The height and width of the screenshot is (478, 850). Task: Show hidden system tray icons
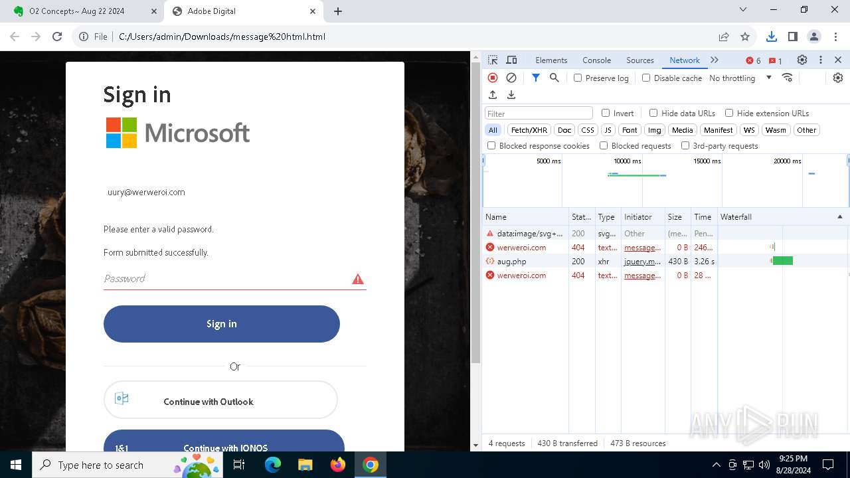point(716,465)
